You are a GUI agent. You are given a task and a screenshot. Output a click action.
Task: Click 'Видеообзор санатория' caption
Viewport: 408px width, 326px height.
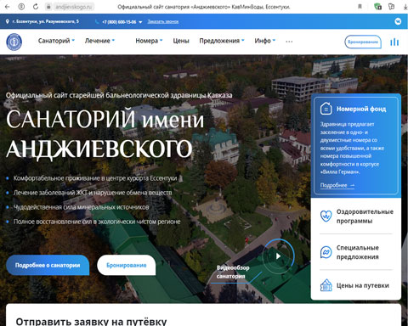pos(233,272)
